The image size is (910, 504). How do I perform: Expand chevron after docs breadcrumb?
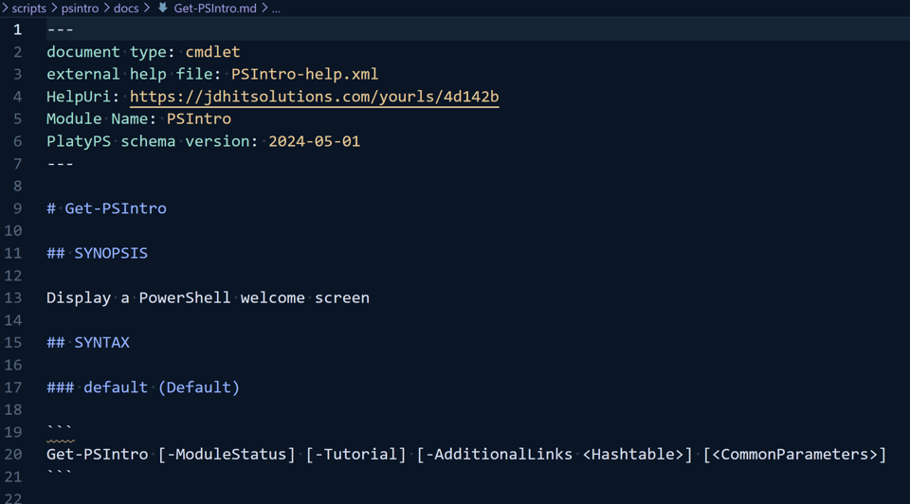(x=147, y=9)
